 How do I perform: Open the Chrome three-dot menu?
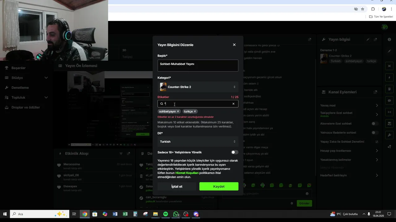[391, 9]
